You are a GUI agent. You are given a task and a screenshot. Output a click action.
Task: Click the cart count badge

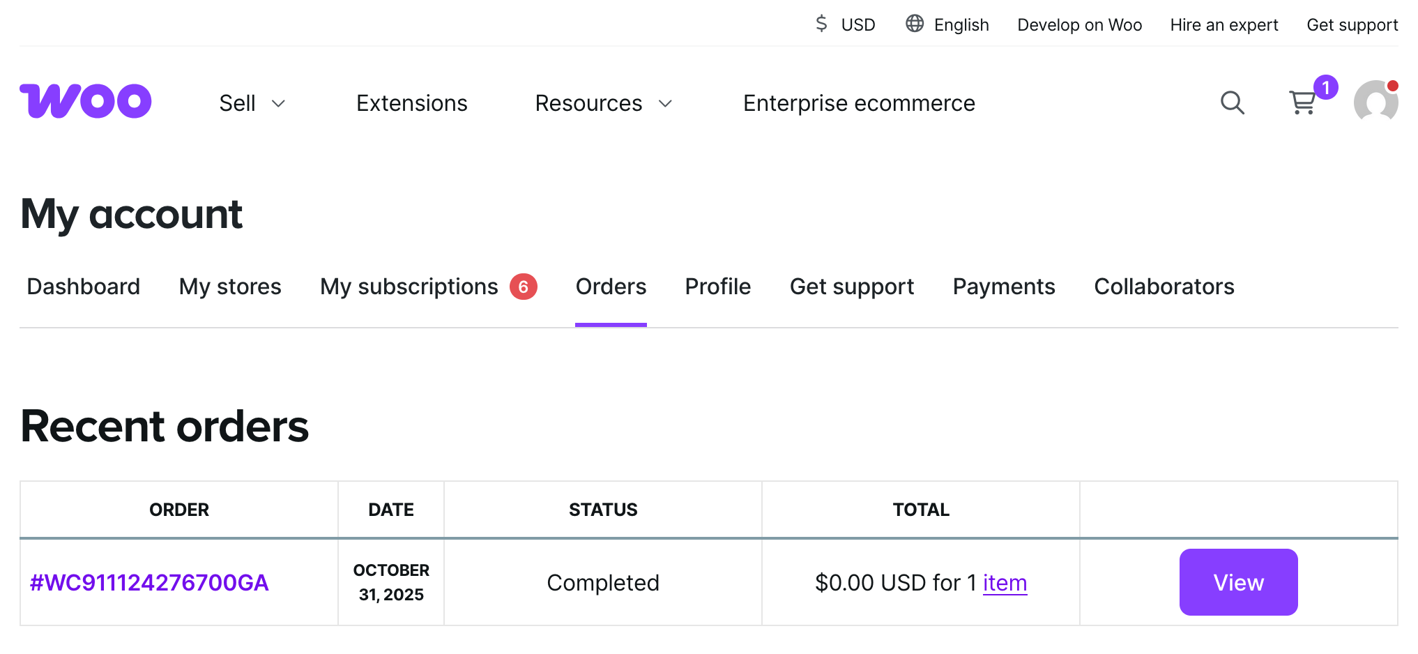point(1325,87)
